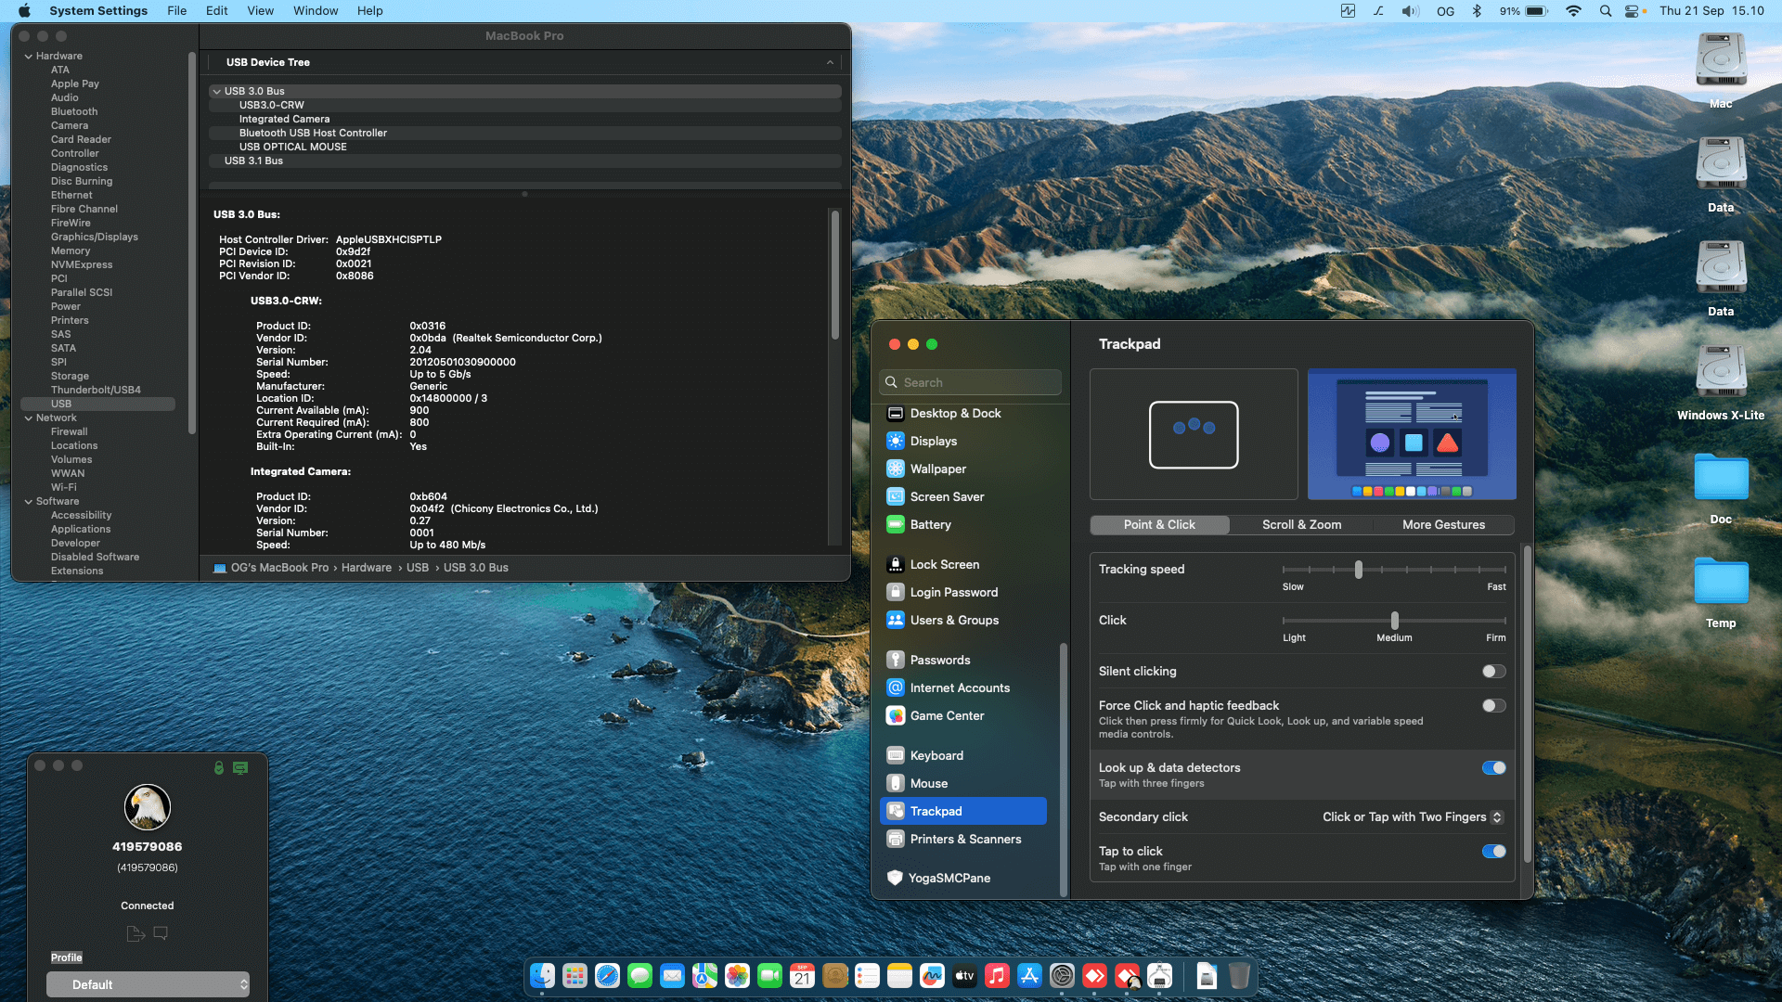Screen dimensions: 1782x1002
Task: Click Hardware in bottom path bar
Action: click(x=367, y=568)
